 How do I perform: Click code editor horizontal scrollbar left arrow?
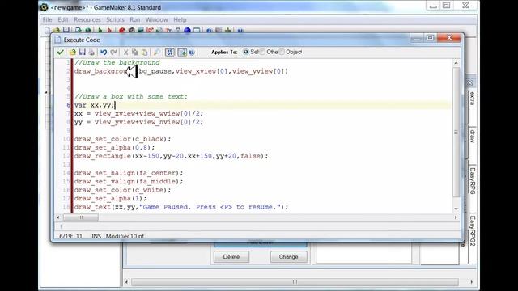pyautogui.click(x=58, y=217)
